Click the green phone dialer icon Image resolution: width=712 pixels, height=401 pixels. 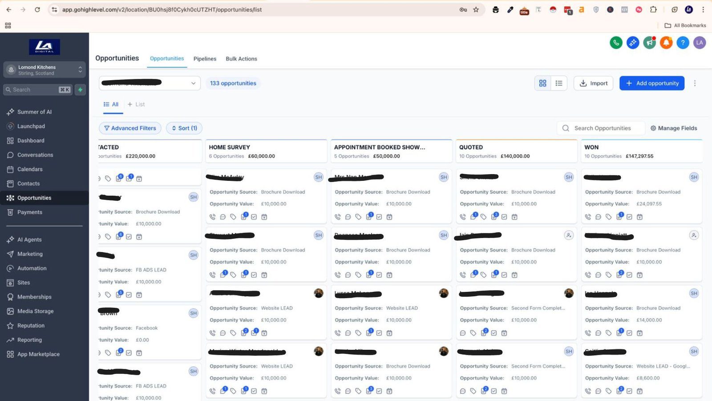tap(616, 43)
